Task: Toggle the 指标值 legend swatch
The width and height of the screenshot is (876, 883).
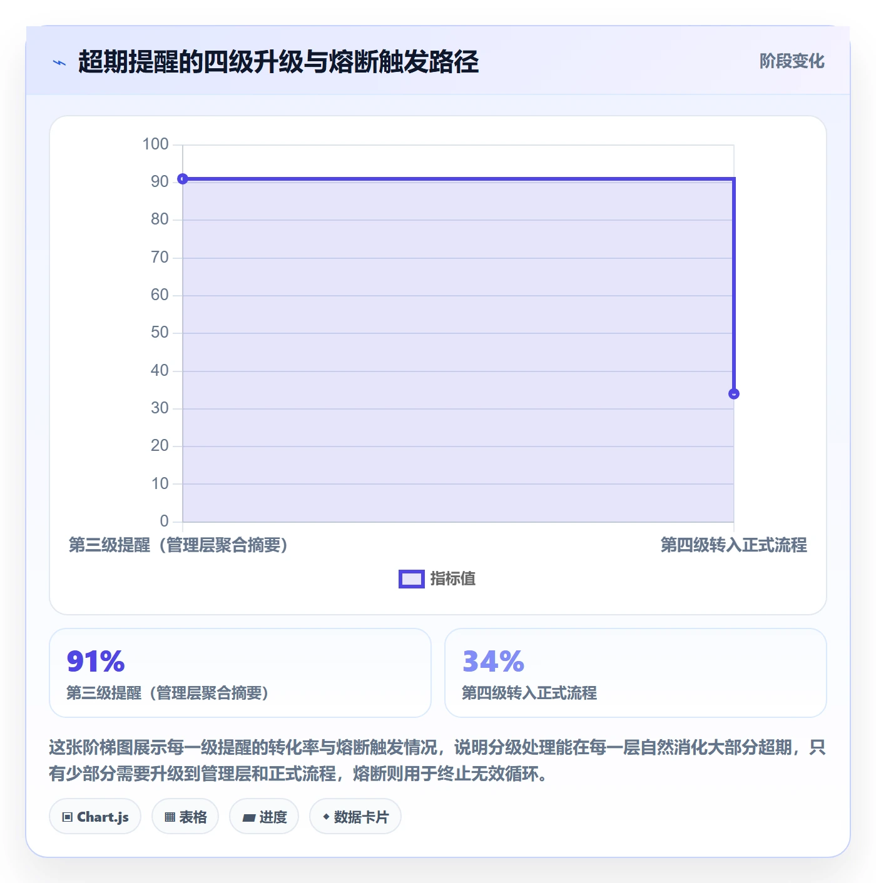Action: 411,579
